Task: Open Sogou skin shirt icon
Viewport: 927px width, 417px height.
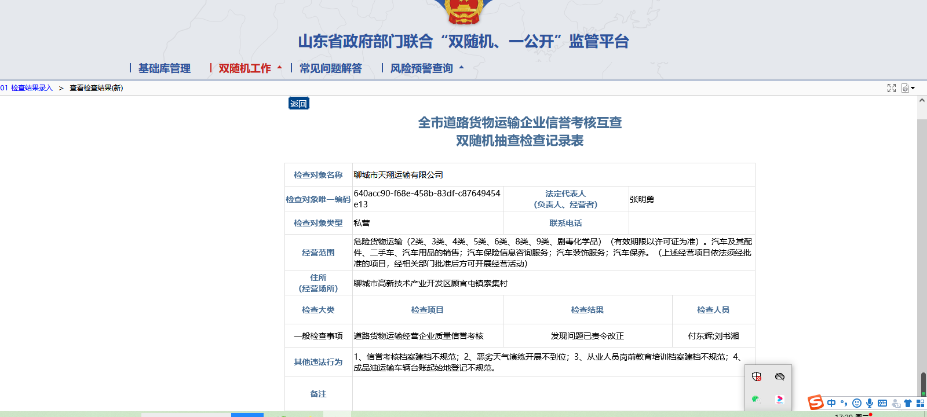Action: 908,403
